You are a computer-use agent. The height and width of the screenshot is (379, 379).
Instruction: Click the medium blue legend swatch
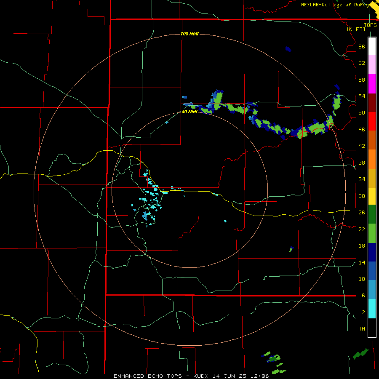(x=372, y=271)
